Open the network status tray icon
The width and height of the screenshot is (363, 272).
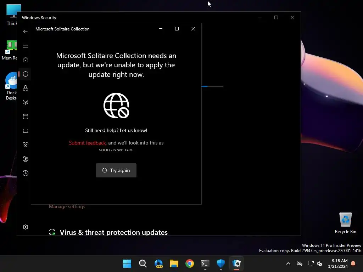pos(311,263)
